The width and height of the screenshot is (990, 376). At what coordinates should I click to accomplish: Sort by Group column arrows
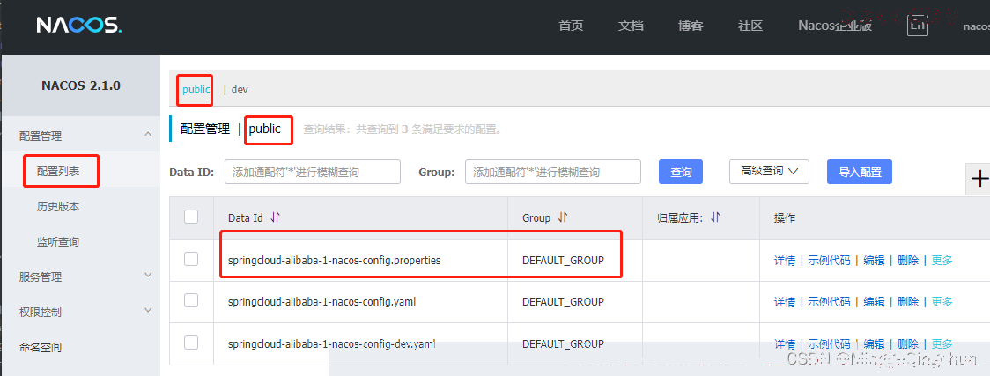(563, 217)
